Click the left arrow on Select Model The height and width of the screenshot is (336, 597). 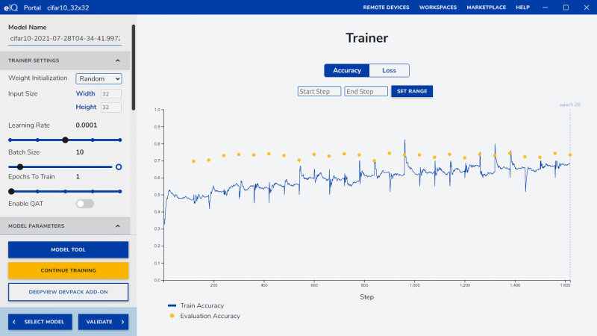14,322
